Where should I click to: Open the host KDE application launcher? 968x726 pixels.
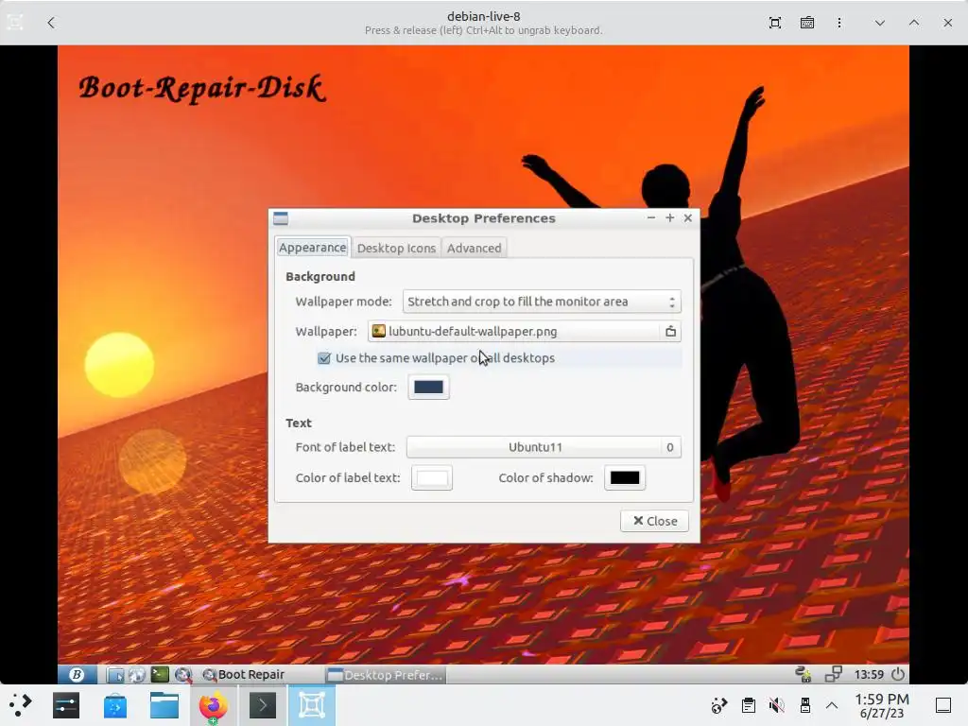pyautogui.click(x=21, y=705)
